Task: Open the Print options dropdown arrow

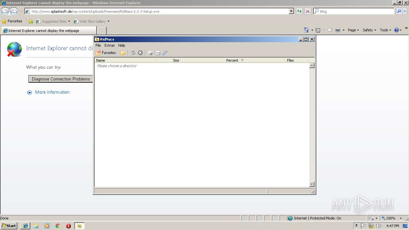Action: (343, 30)
